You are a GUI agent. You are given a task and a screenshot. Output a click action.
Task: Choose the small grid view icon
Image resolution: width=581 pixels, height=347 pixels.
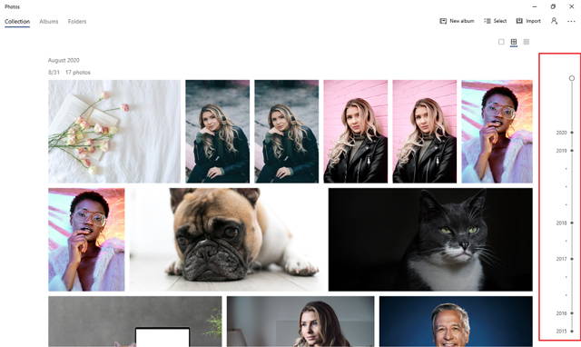coord(527,42)
